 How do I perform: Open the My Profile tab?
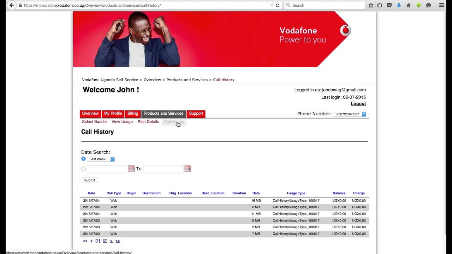point(113,114)
